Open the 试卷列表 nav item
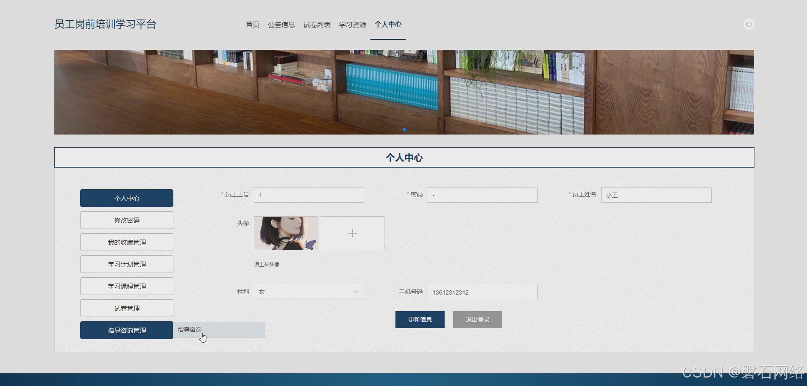This screenshot has height=386, width=807. (317, 25)
